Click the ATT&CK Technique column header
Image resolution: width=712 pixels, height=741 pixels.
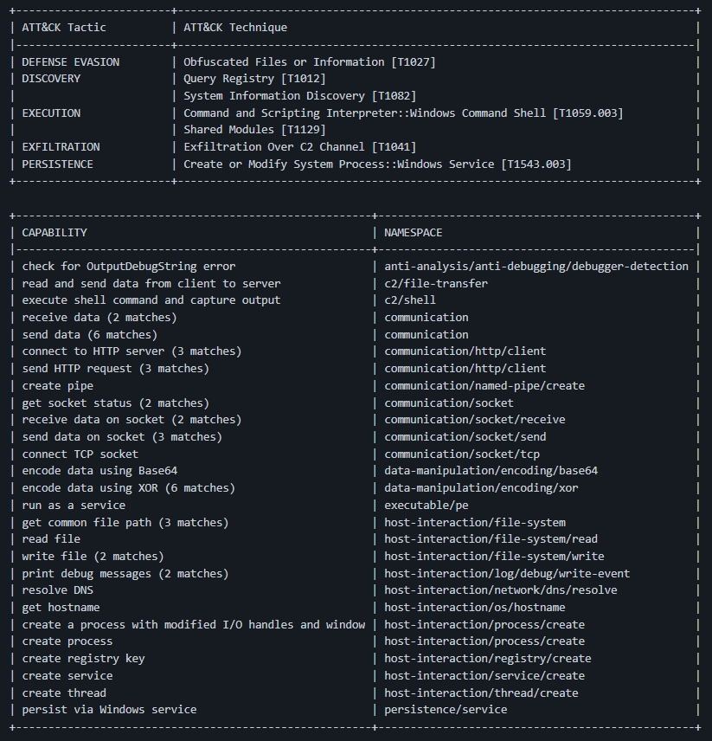[x=235, y=28]
